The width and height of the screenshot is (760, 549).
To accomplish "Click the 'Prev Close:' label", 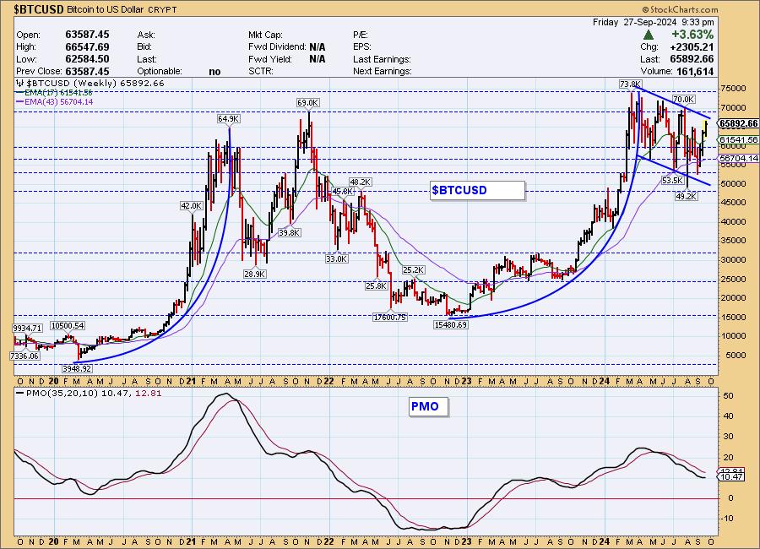I will [39, 71].
